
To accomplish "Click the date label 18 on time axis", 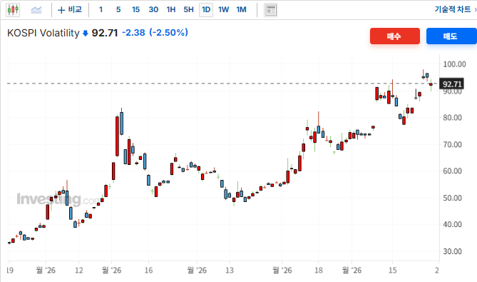I will point(319,270).
